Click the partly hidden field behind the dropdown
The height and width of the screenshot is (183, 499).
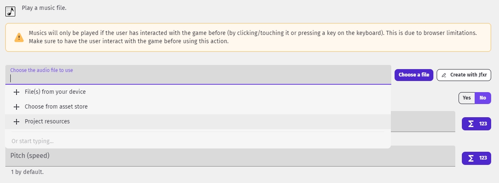(423, 122)
